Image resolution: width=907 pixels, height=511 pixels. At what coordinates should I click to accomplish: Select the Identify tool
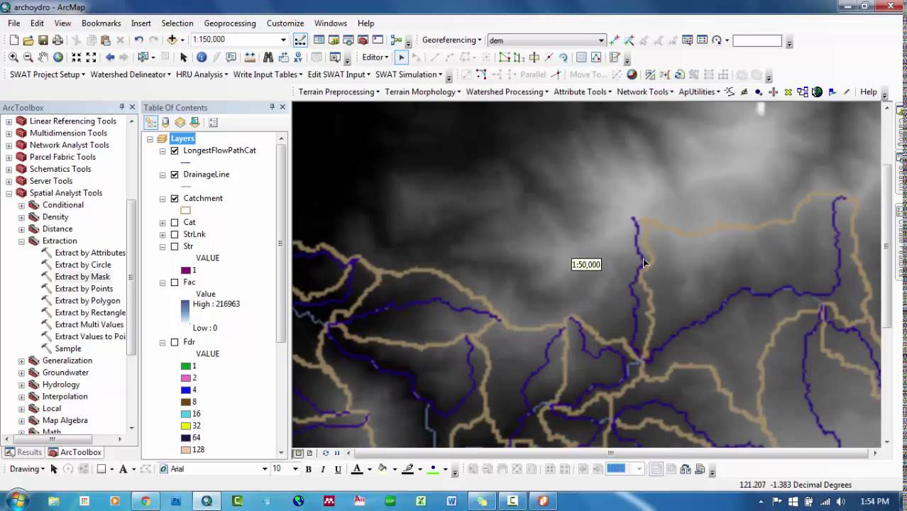pyautogui.click(x=202, y=57)
